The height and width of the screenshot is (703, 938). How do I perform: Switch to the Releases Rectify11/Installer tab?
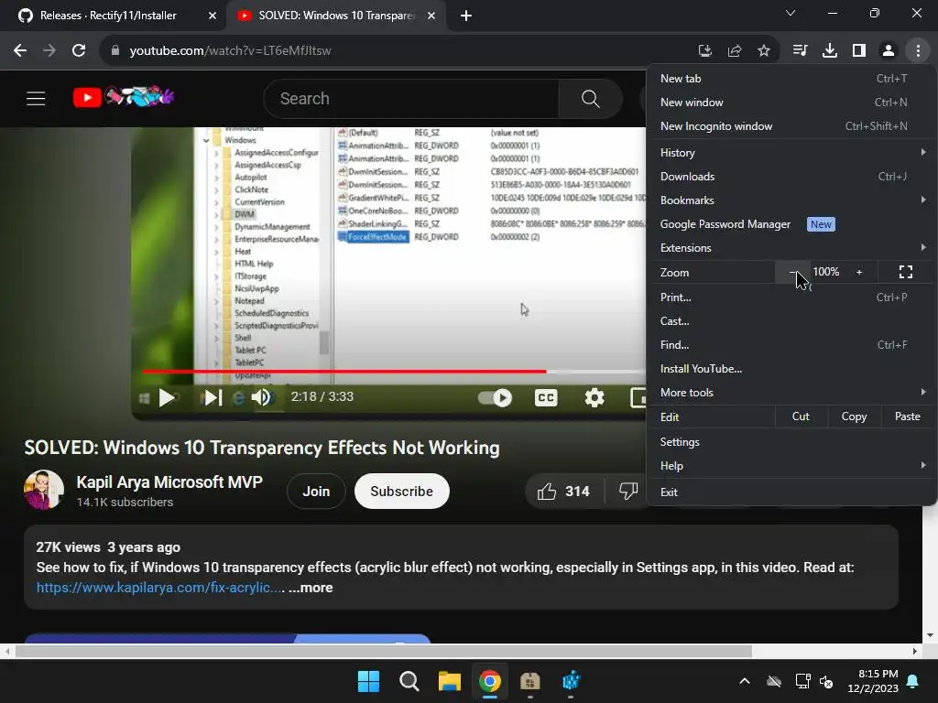pos(108,16)
